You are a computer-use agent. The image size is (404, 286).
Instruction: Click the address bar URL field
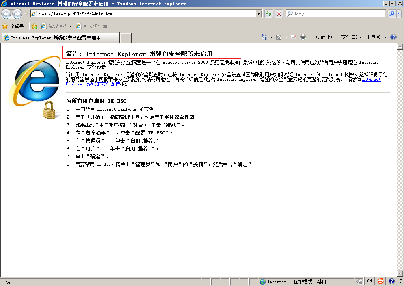coord(144,14)
